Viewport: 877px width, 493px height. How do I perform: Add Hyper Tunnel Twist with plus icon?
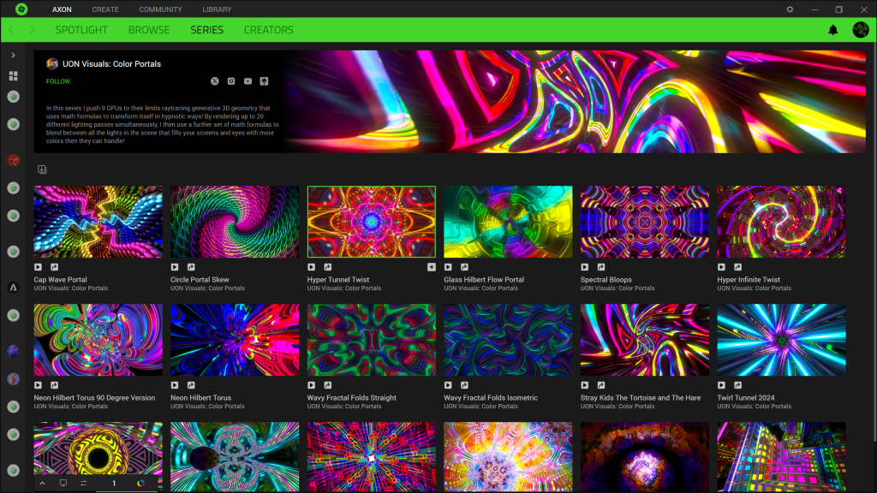[x=432, y=267]
